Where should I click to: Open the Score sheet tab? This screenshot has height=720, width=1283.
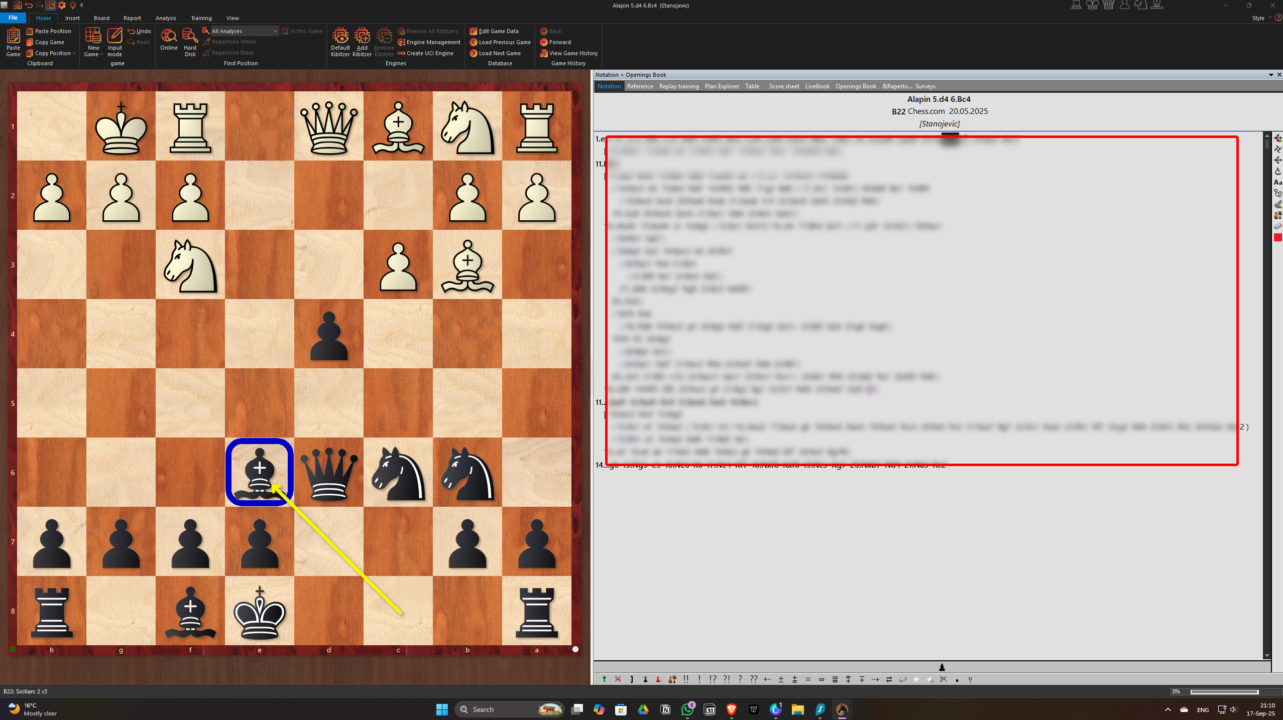tap(783, 86)
